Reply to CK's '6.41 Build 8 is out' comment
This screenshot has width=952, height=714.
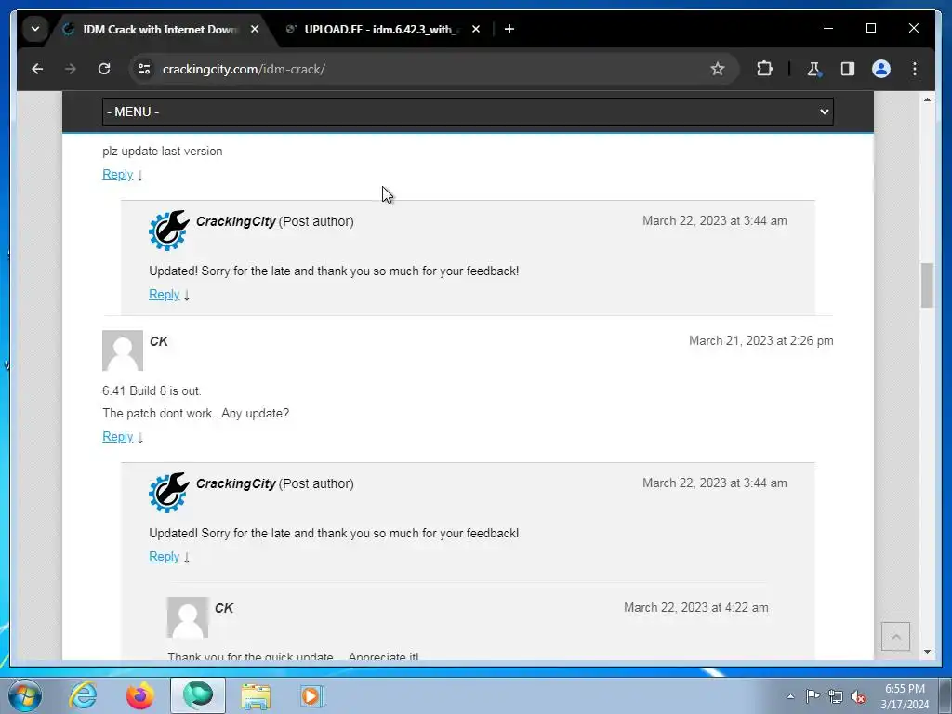(118, 437)
